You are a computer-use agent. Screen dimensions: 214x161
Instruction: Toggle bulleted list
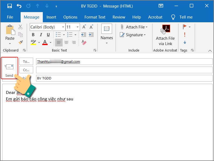pos(58,35)
